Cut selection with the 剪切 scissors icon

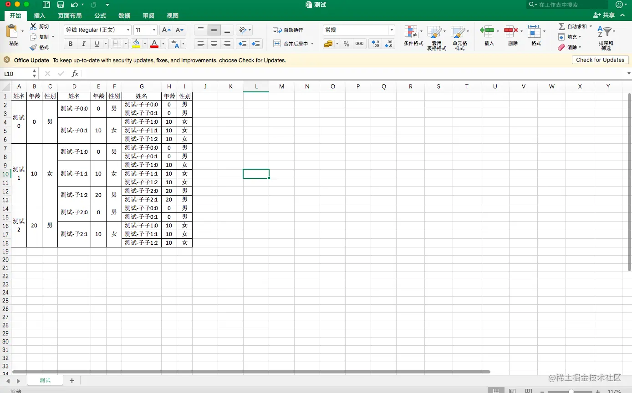pyautogui.click(x=33, y=26)
